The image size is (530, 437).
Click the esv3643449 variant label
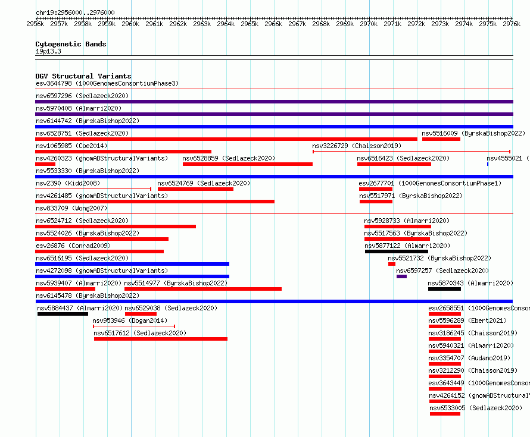(x=479, y=383)
